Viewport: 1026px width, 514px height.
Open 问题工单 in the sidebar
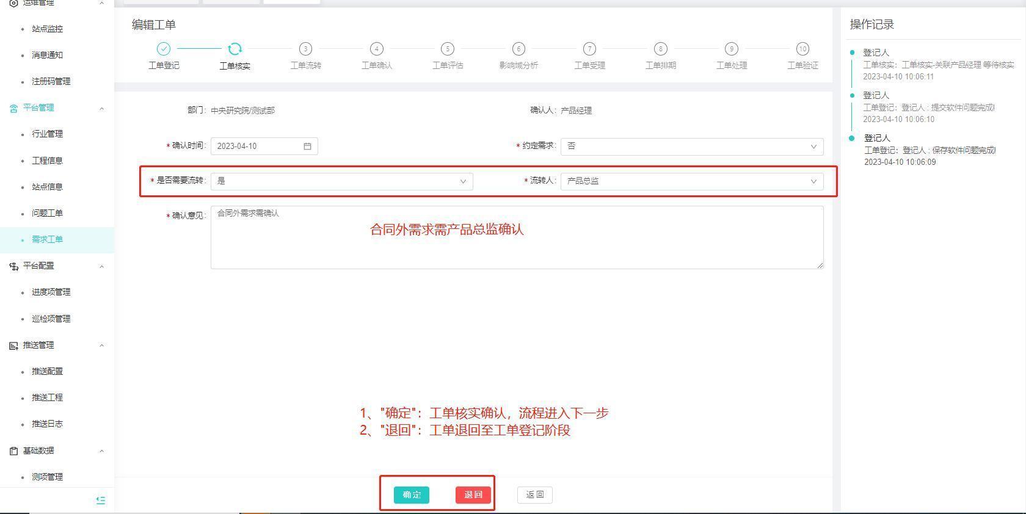tap(47, 213)
